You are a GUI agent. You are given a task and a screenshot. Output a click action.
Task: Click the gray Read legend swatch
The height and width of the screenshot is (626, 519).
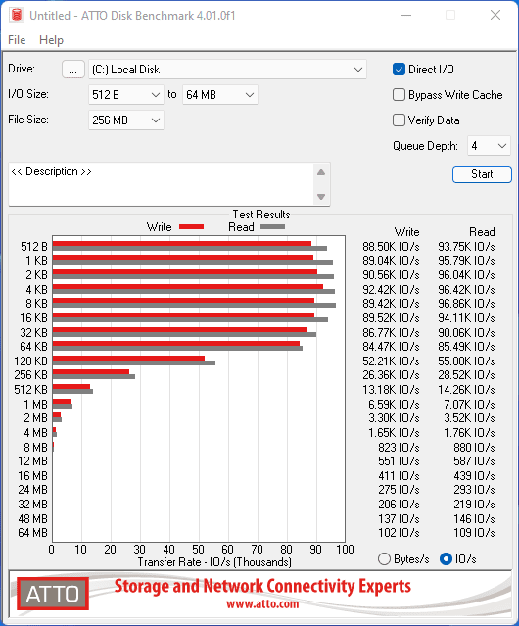coord(272,226)
